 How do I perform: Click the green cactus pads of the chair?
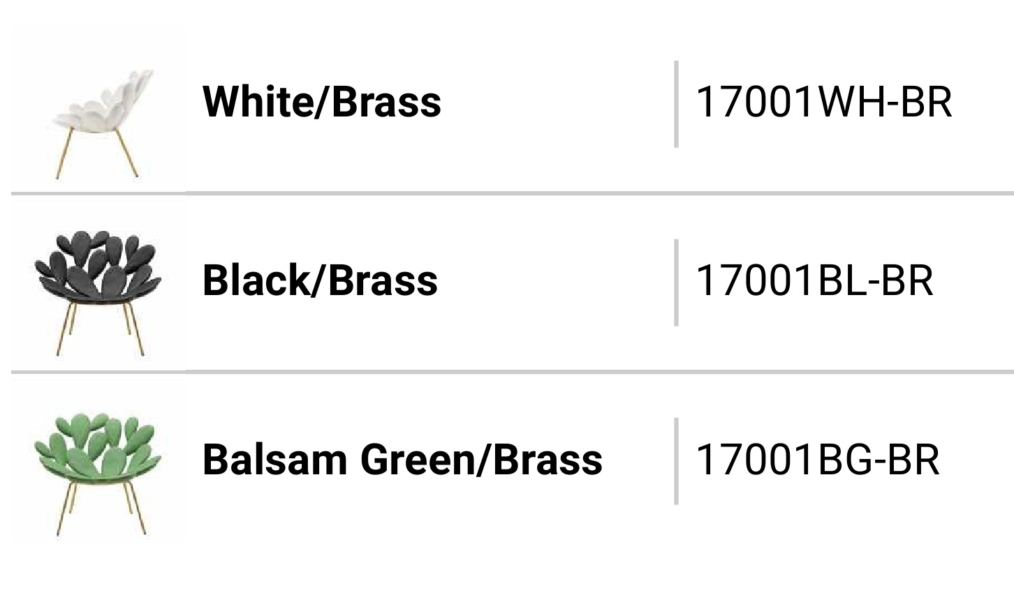98,444
